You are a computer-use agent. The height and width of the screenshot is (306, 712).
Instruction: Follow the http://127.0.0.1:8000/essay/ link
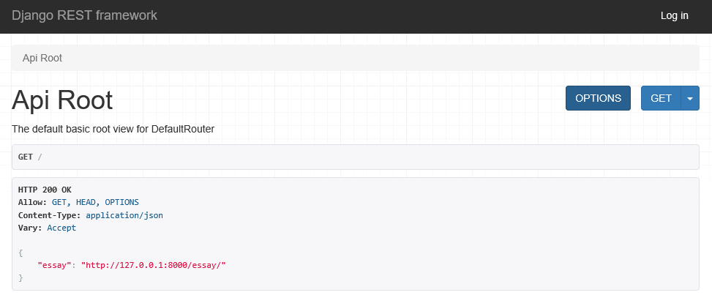(x=155, y=265)
